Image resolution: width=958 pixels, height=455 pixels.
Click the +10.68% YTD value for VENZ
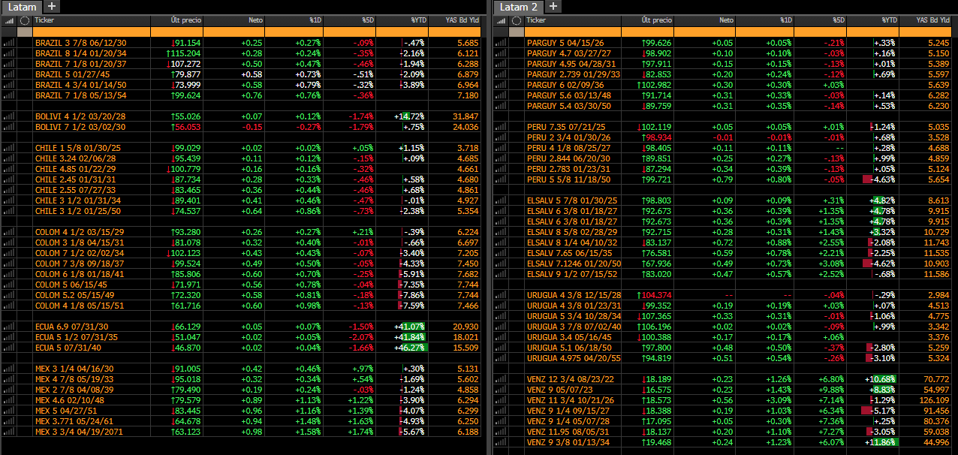[881, 379]
